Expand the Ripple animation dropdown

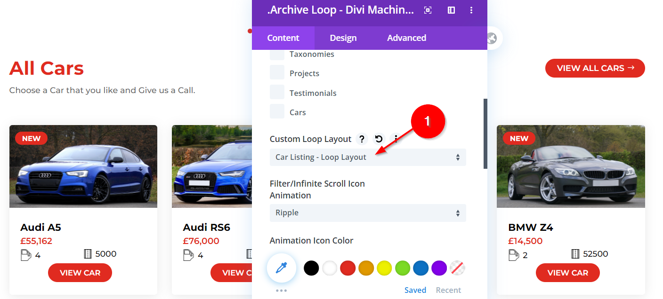click(x=367, y=213)
